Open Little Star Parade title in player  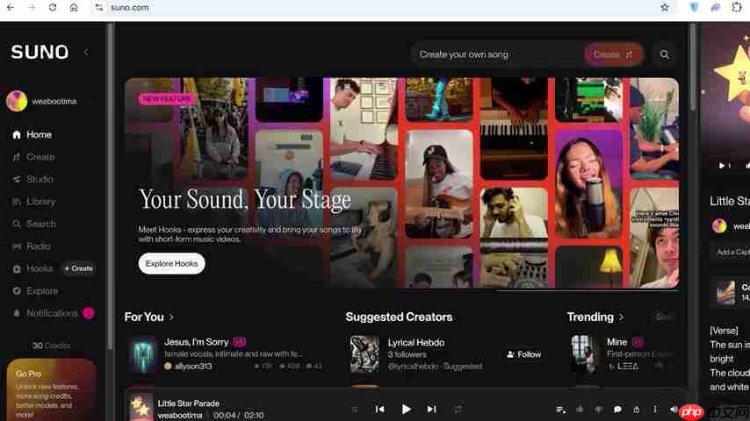(x=189, y=403)
